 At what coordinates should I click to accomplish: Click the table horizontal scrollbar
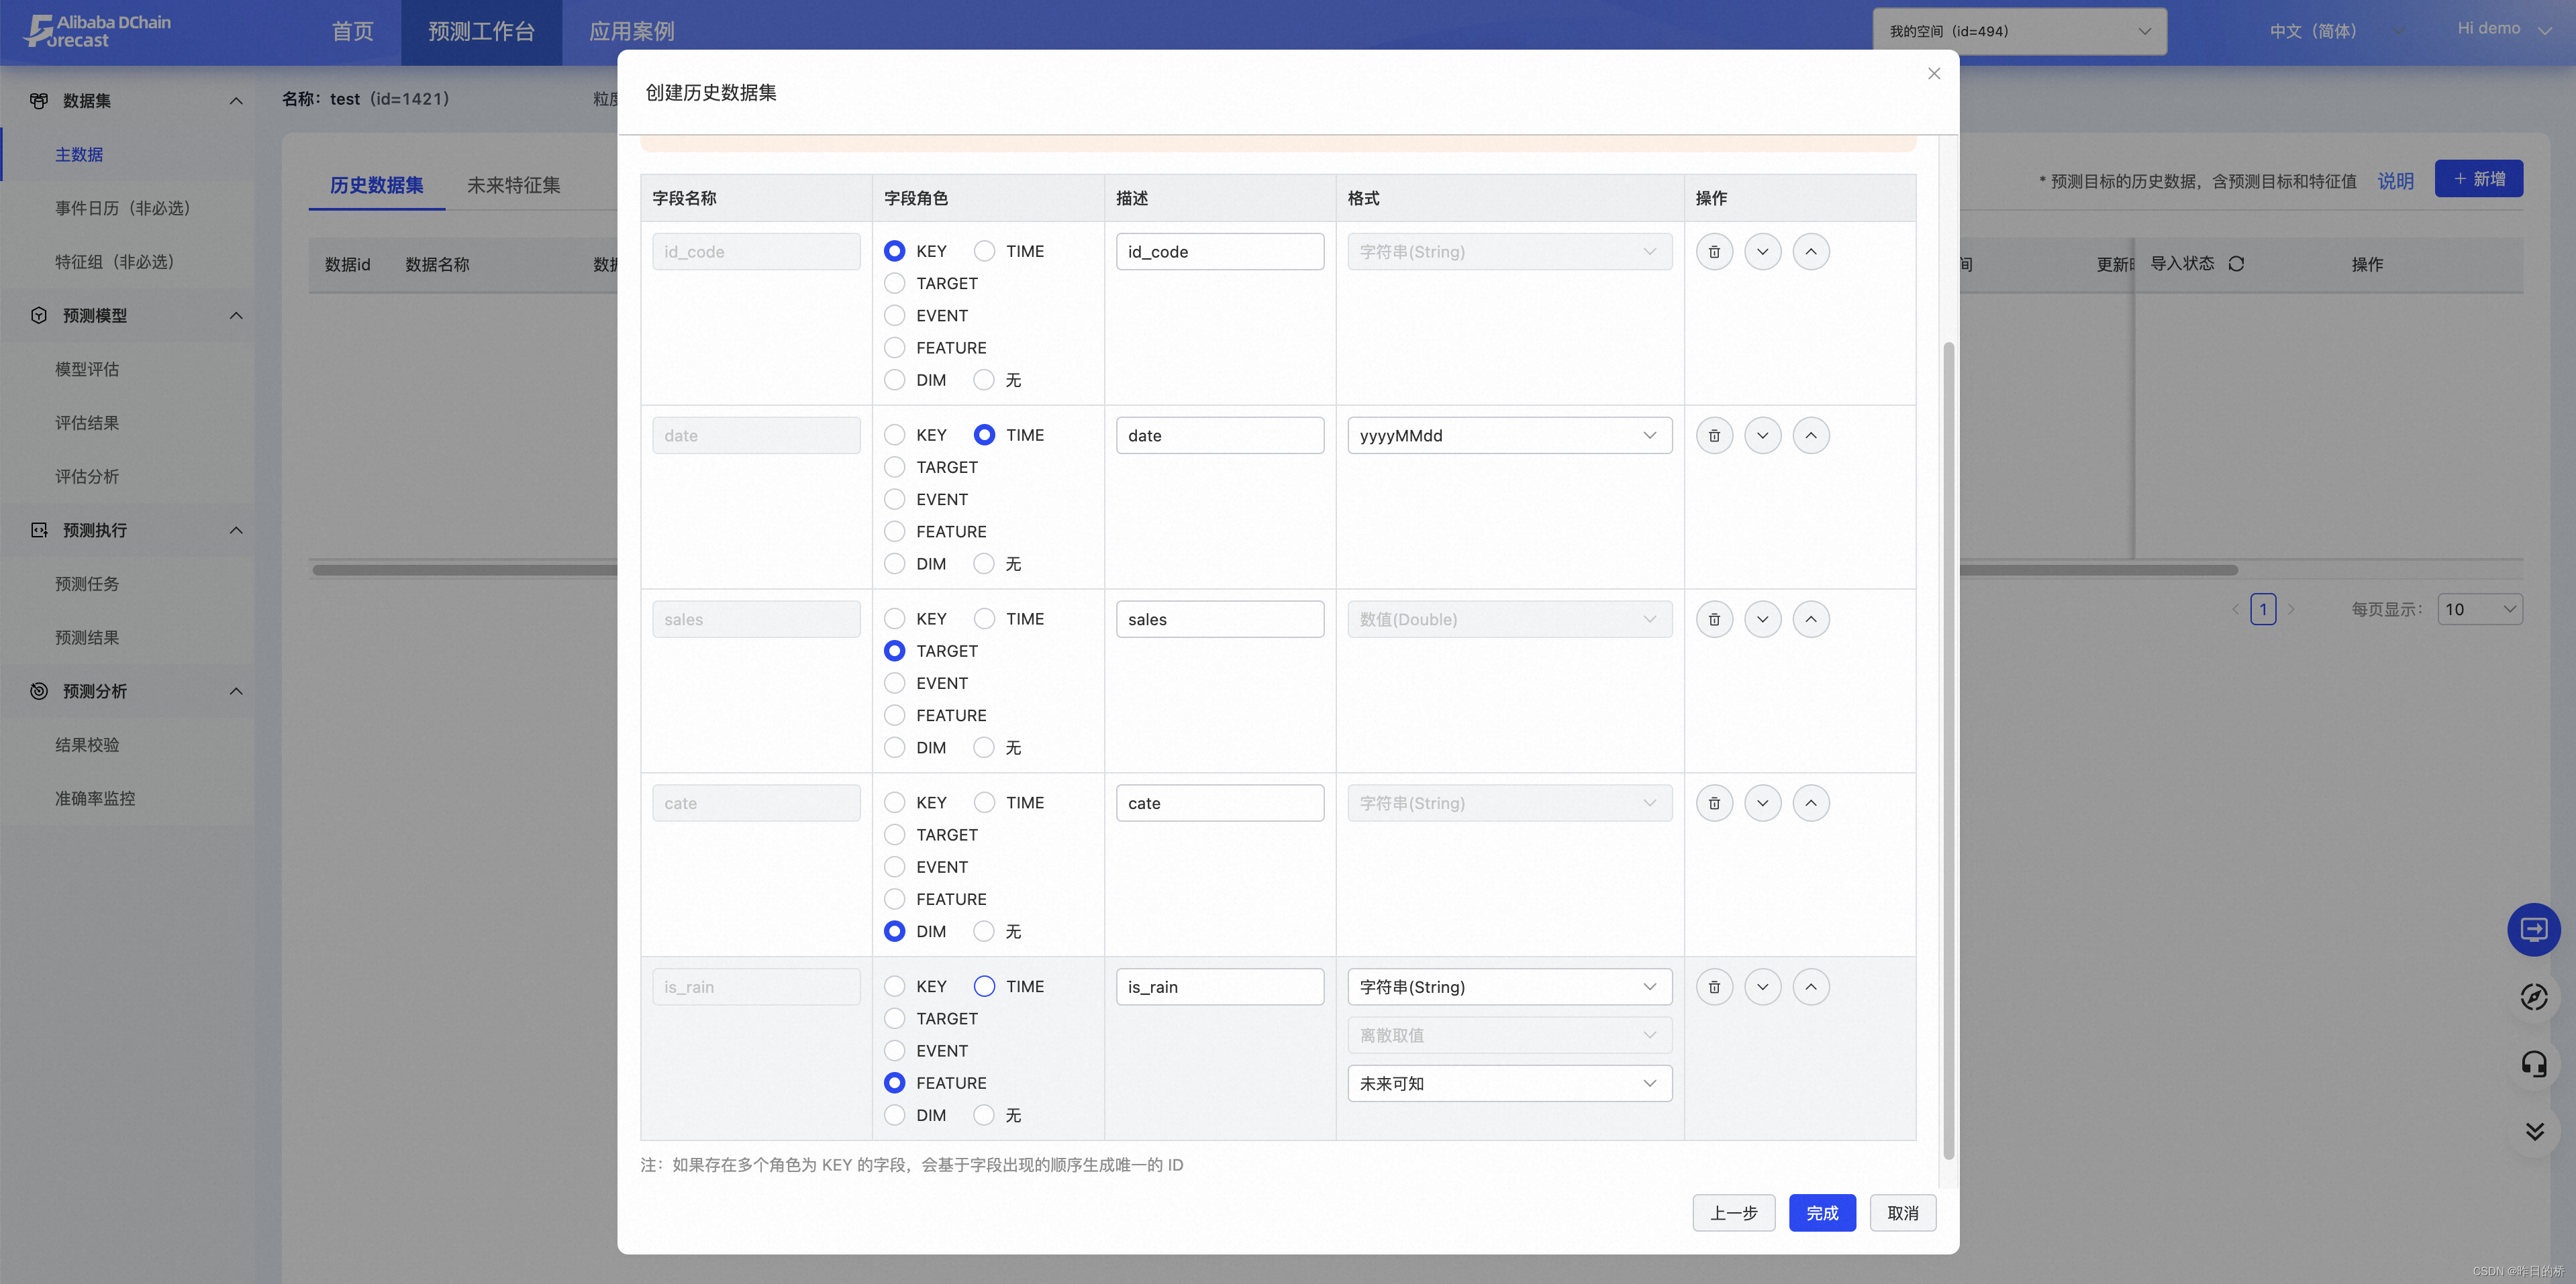[1274, 571]
